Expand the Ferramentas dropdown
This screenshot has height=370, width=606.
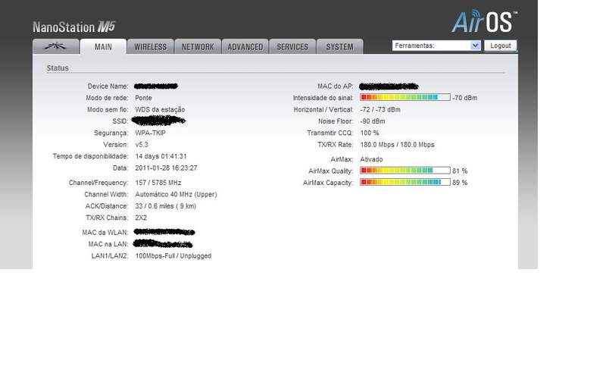(436, 45)
